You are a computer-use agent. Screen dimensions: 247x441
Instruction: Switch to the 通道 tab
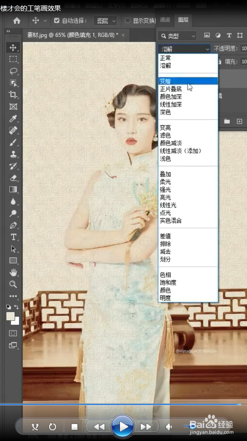(165, 20)
